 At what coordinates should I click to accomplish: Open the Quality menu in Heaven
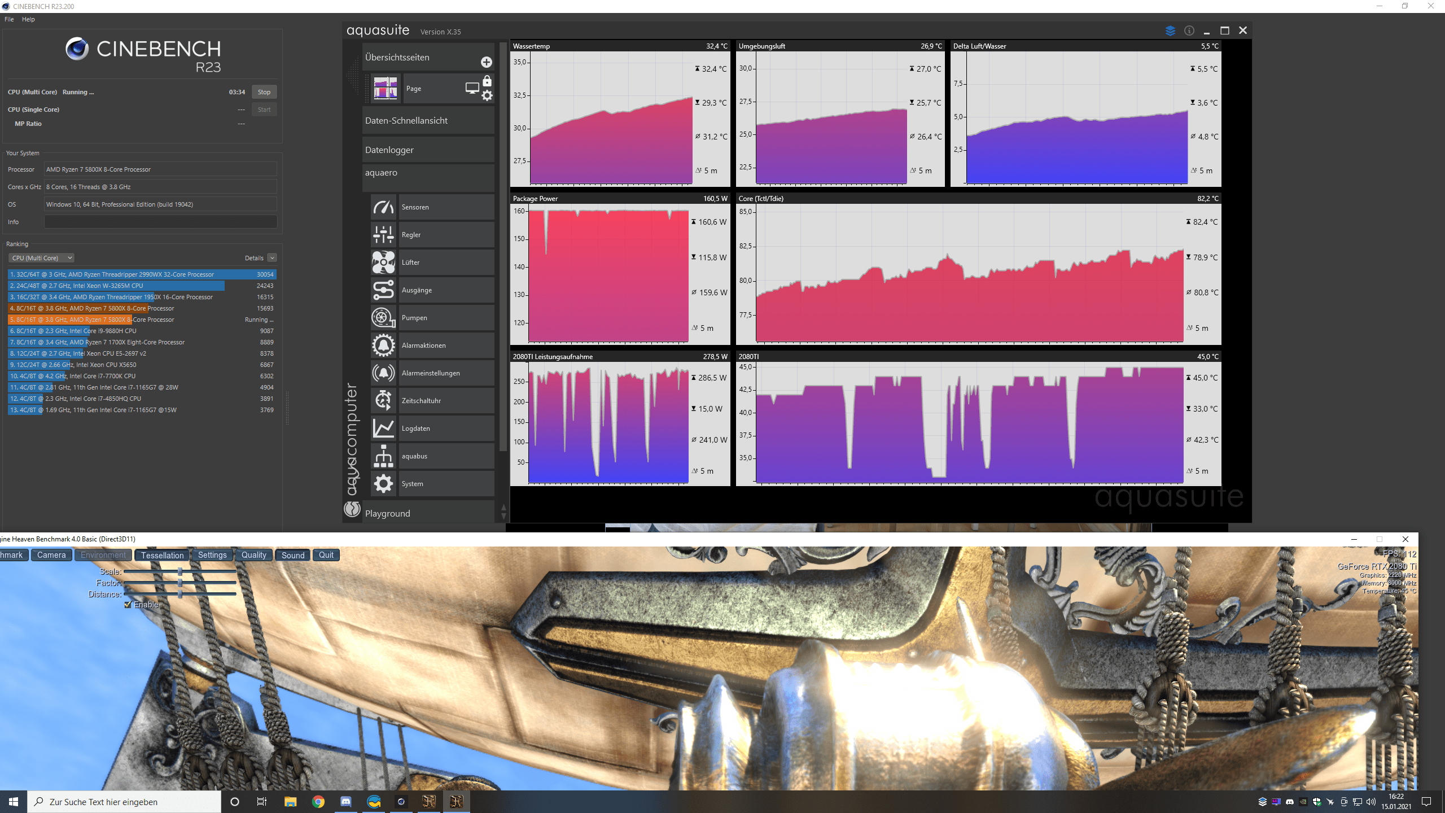click(254, 555)
